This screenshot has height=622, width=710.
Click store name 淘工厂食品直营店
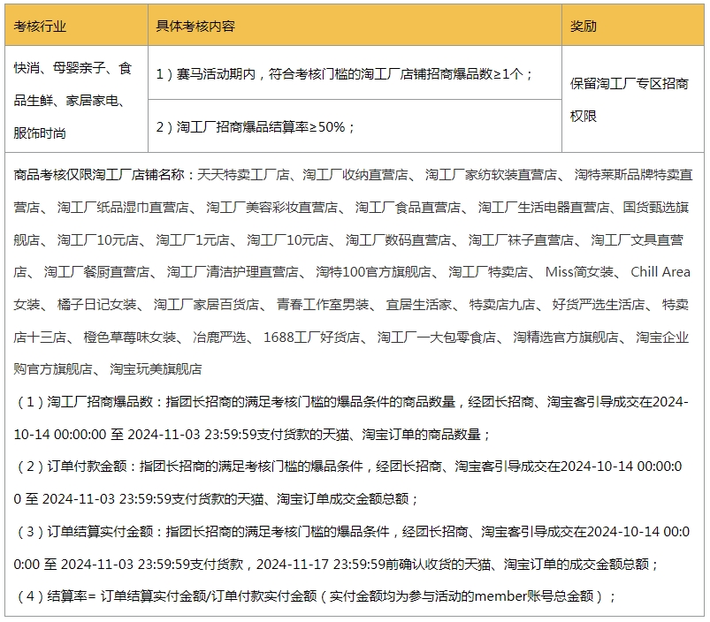pyautogui.click(x=408, y=207)
